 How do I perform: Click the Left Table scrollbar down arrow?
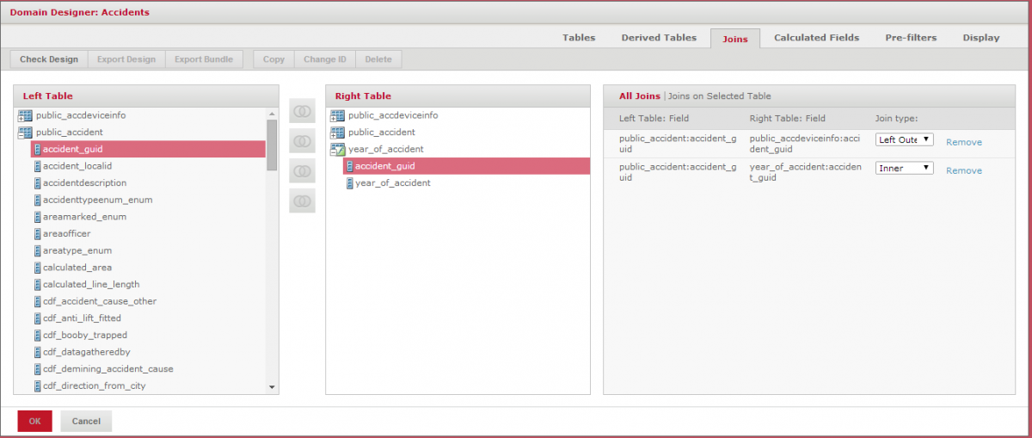click(272, 388)
